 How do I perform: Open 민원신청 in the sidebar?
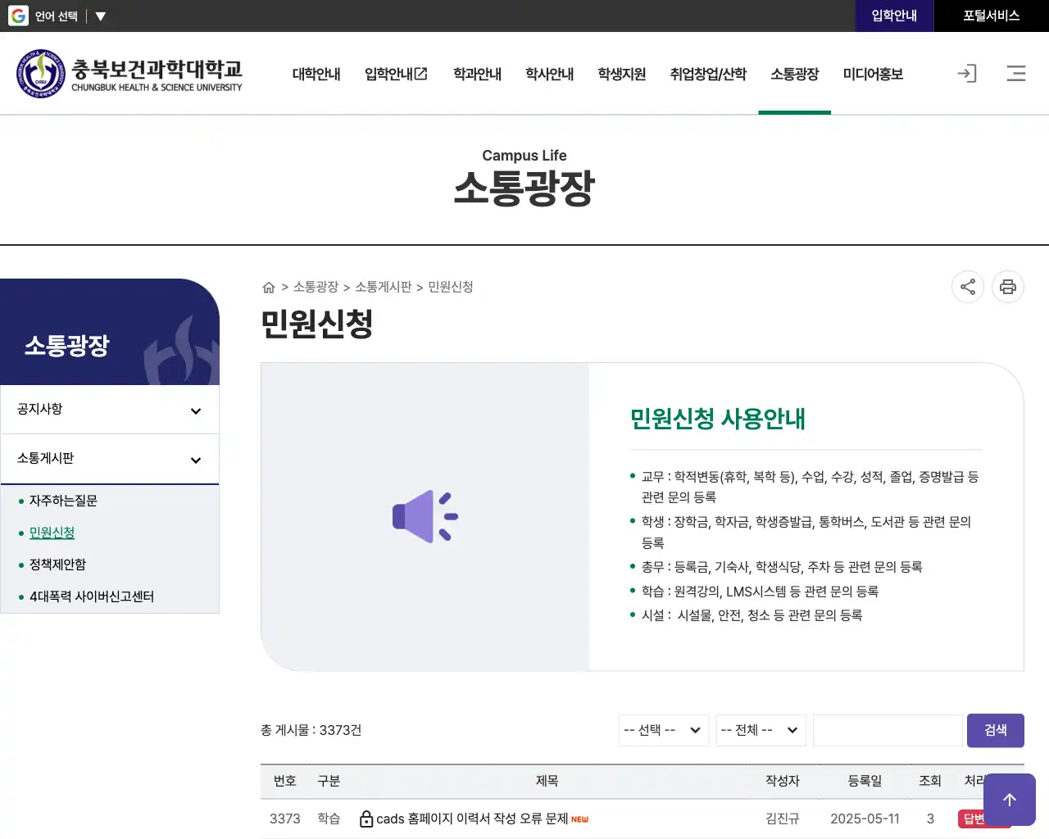52,533
